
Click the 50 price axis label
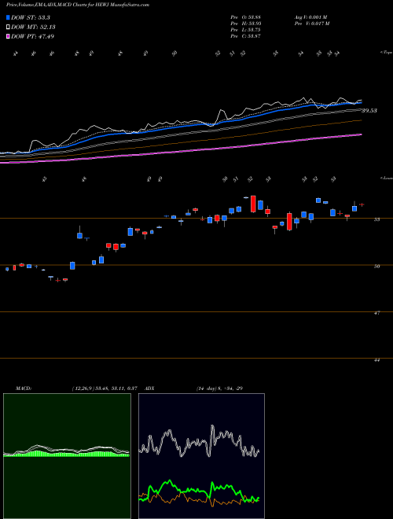coord(376,266)
